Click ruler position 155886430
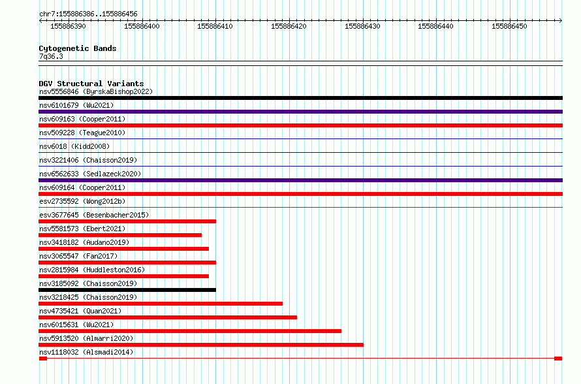 tap(362, 26)
